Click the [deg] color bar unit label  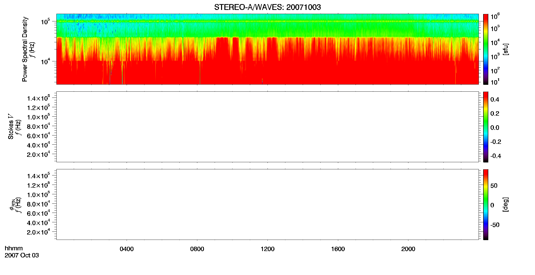click(x=506, y=204)
